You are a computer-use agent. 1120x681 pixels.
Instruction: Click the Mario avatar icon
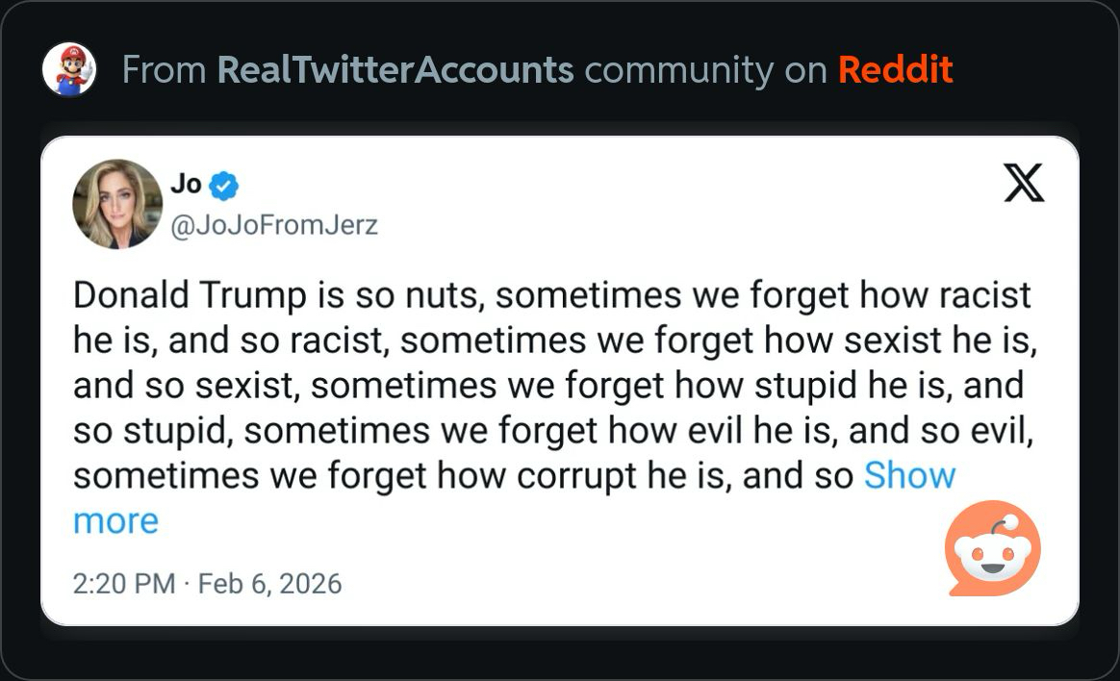(x=69, y=69)
